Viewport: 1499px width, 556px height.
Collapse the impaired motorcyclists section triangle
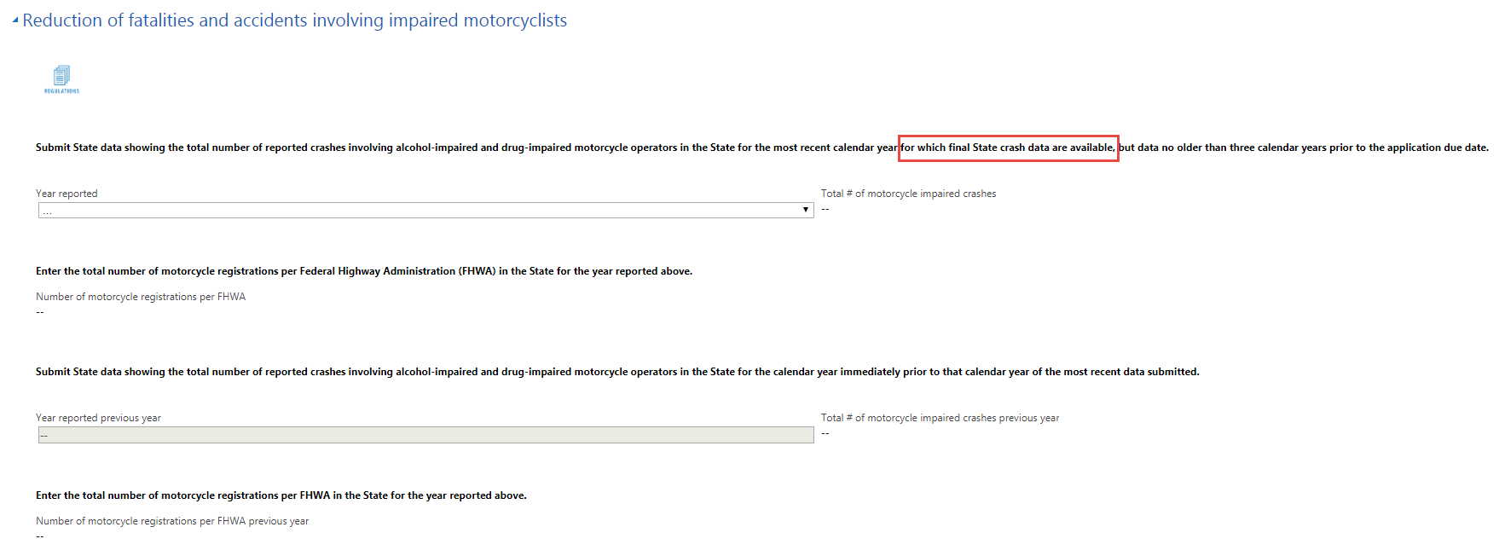coord(15,20)
